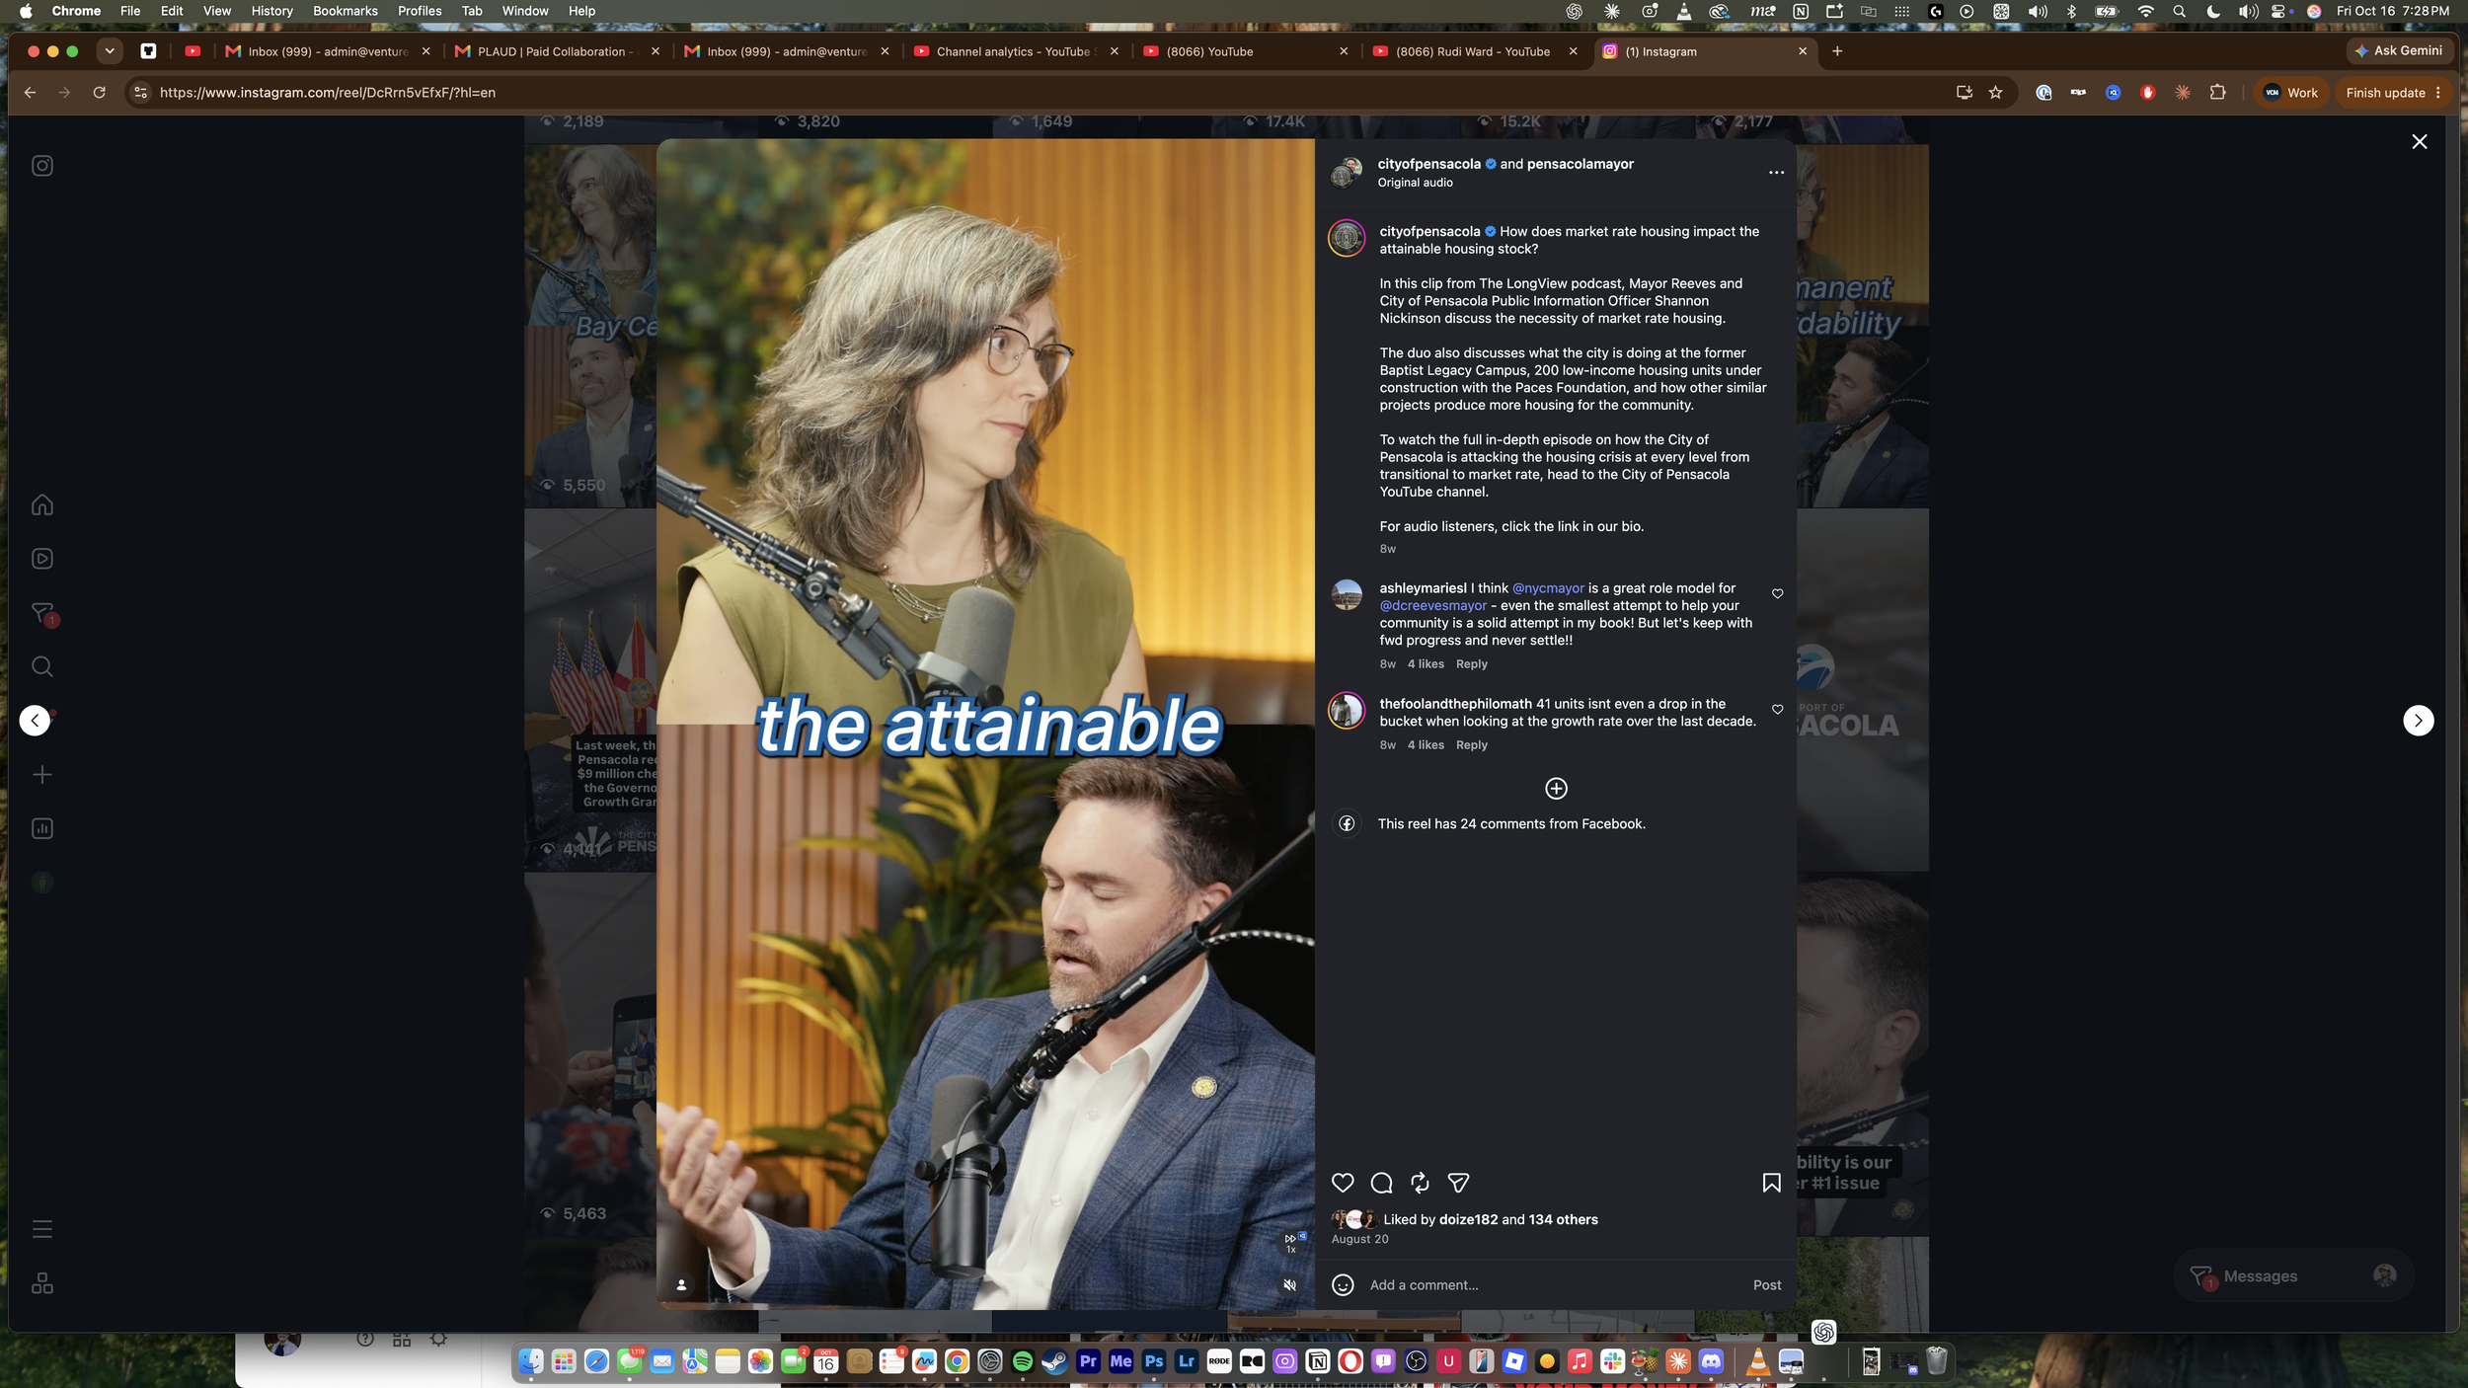Load more comments plus circle
The image size is (2468, 1388).
1556,788
